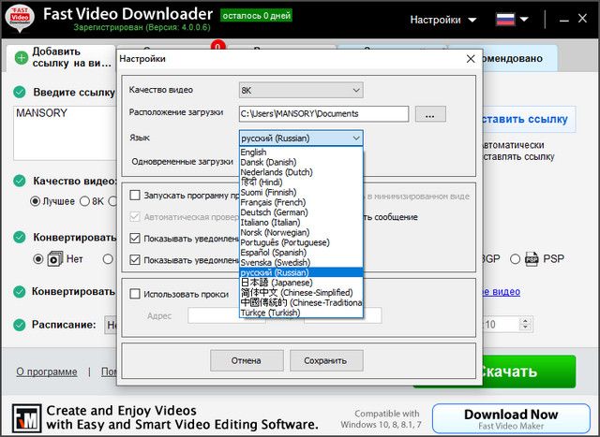Viewport: 600px width, 437px height.
Task: Click green check icon beside 'Расписание'
Action: click(x=20, y=325)
